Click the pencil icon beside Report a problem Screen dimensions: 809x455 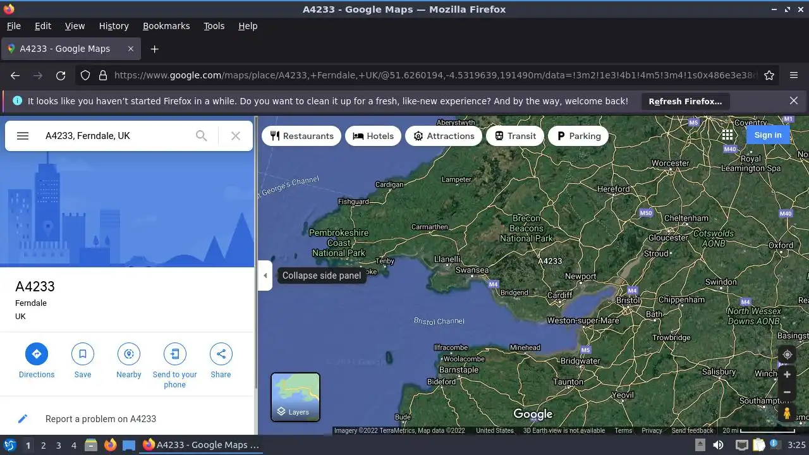coord(23,418)
